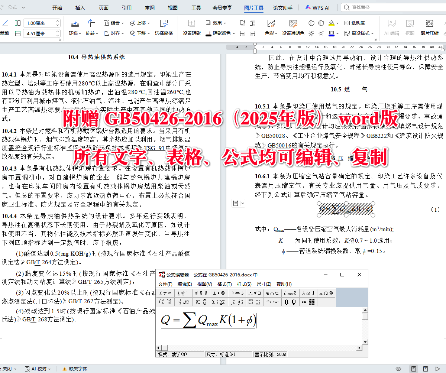Open 样式(S) menu in equation editor
Image resolution: width=446 pixels, height=373 pixels.
point(244,284)
